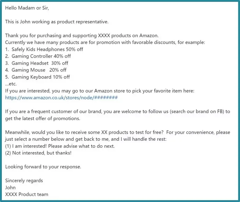Click option '(2) Not interested, but thanks!'

tap(38, 153)
